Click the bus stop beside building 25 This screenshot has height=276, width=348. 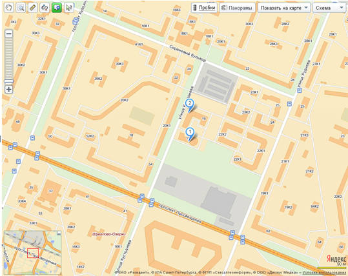[x=289, y=104]
